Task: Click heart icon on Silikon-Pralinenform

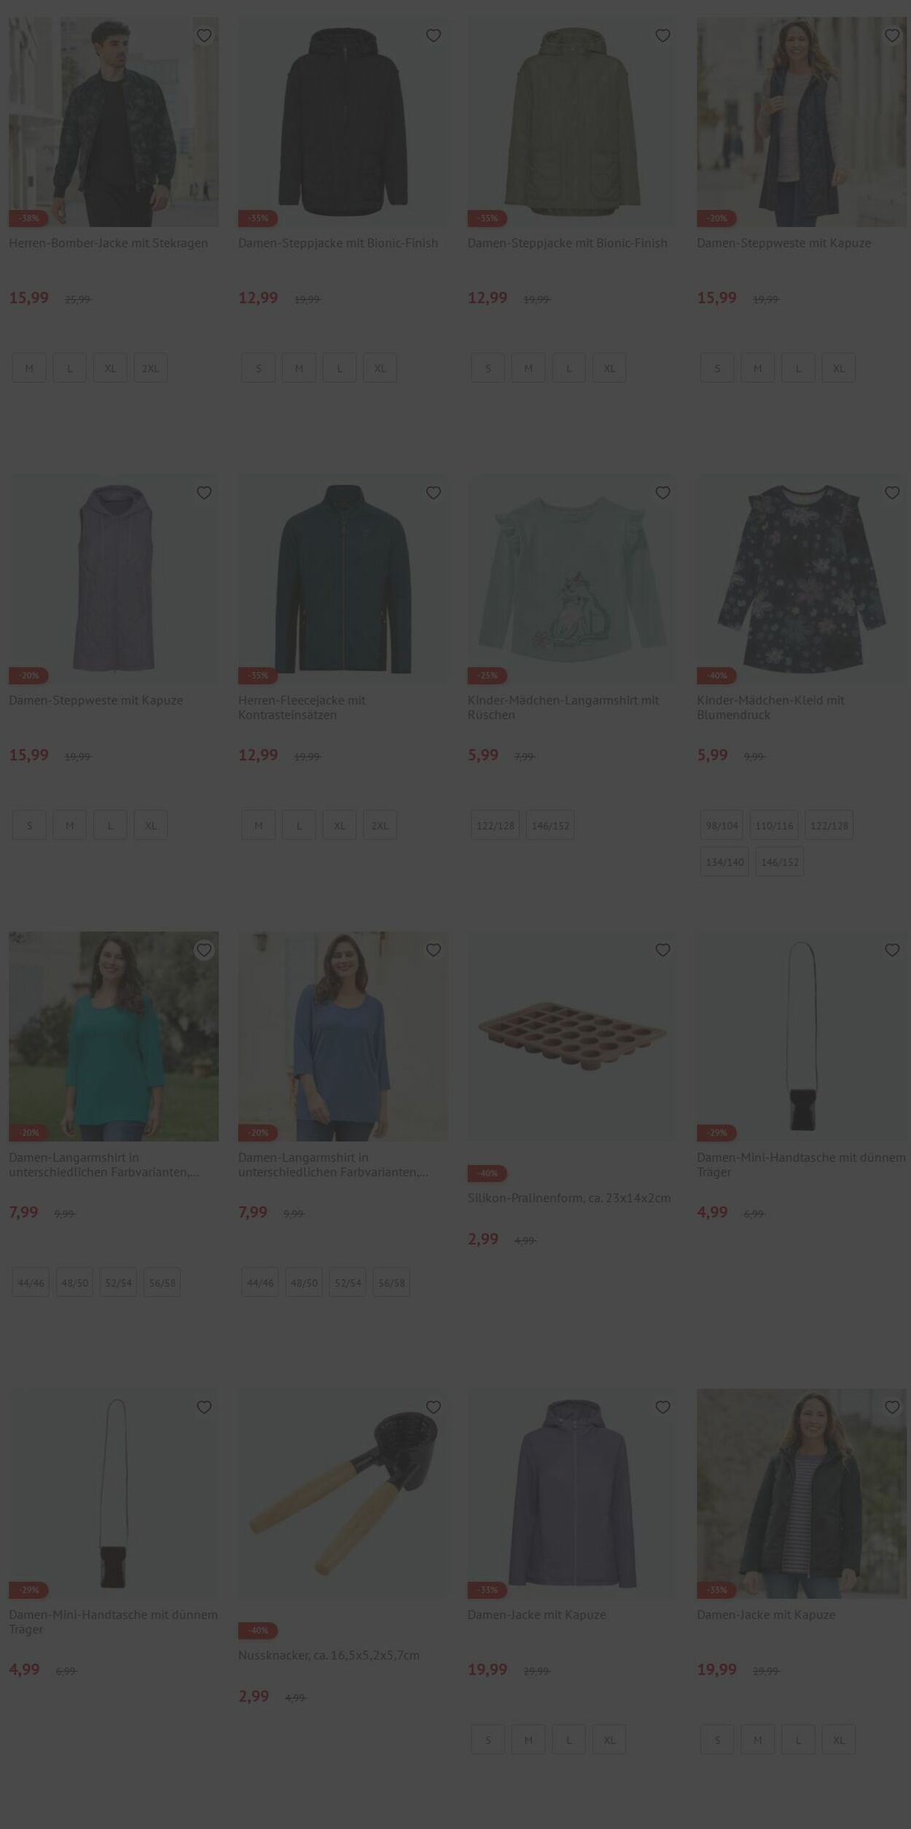Action: [662, 950]
